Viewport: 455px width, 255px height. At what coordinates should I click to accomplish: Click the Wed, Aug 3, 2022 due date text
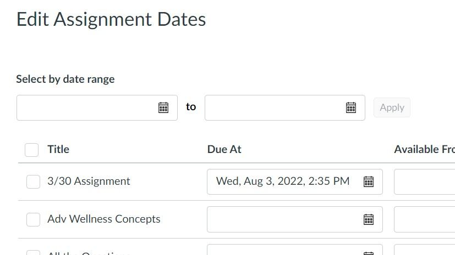283,182
